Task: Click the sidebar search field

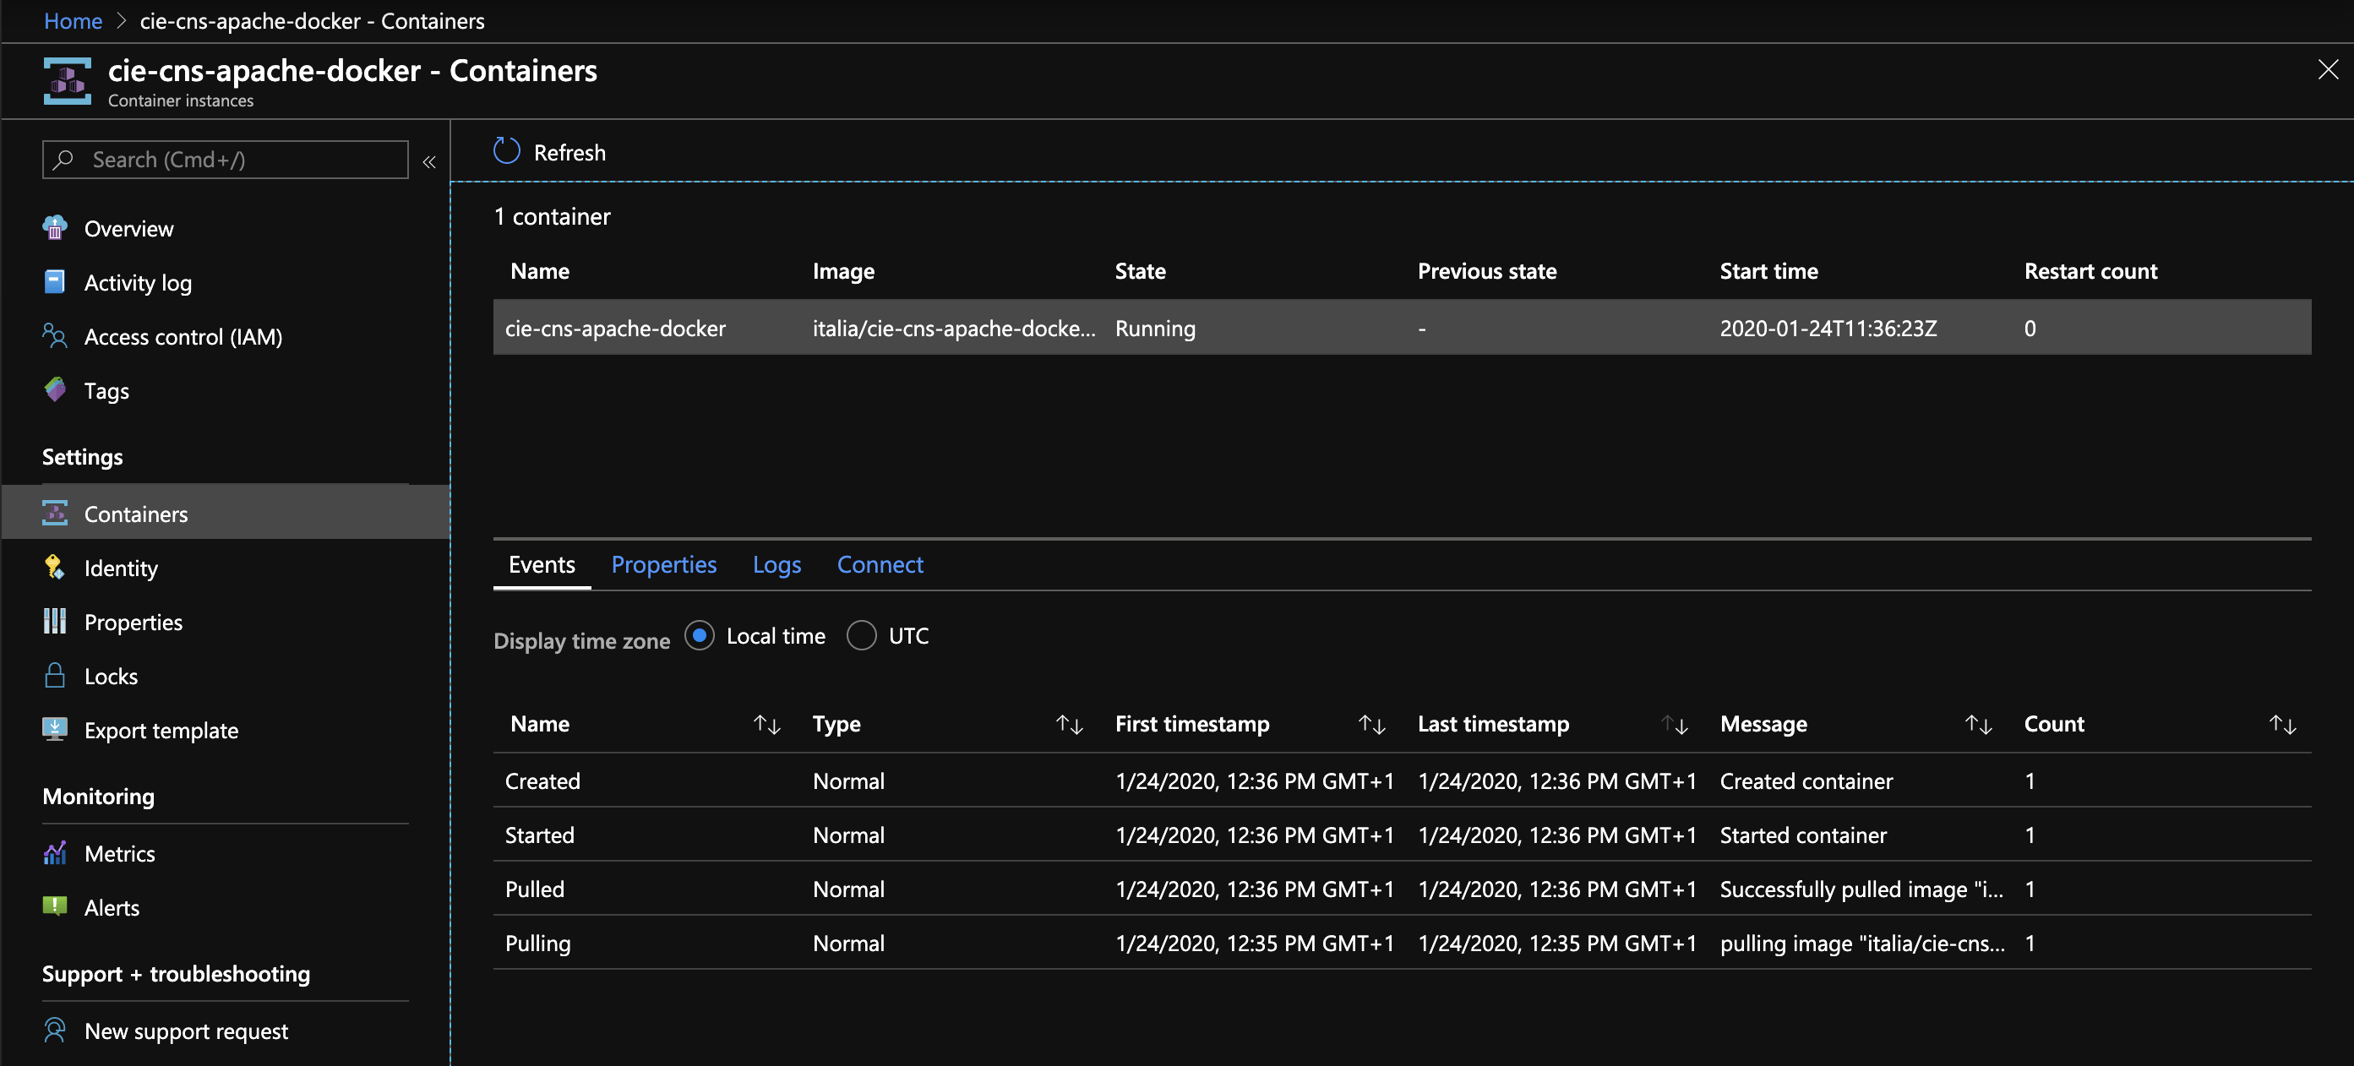Action: point(225,159)
